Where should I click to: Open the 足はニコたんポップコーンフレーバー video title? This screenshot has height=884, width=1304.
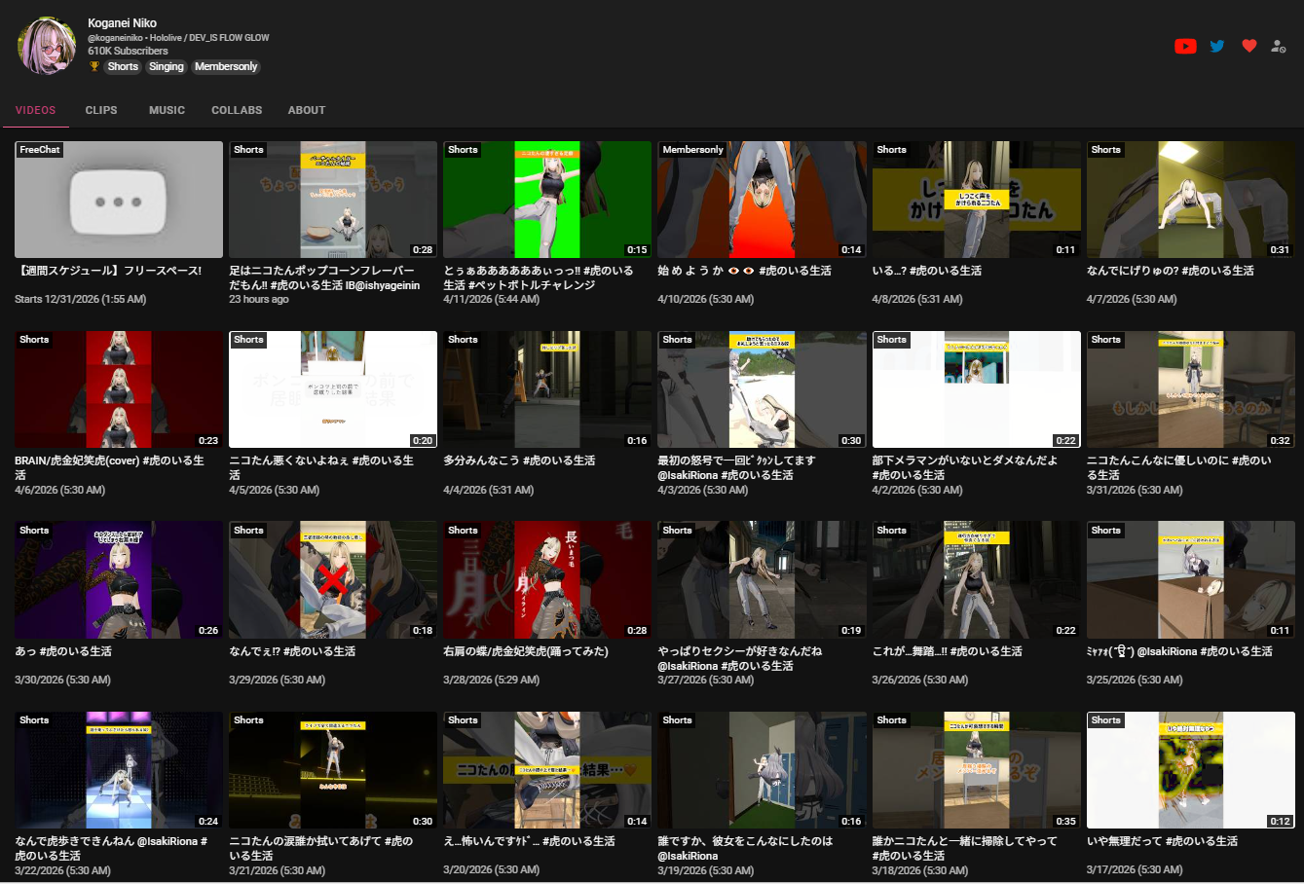324,277
